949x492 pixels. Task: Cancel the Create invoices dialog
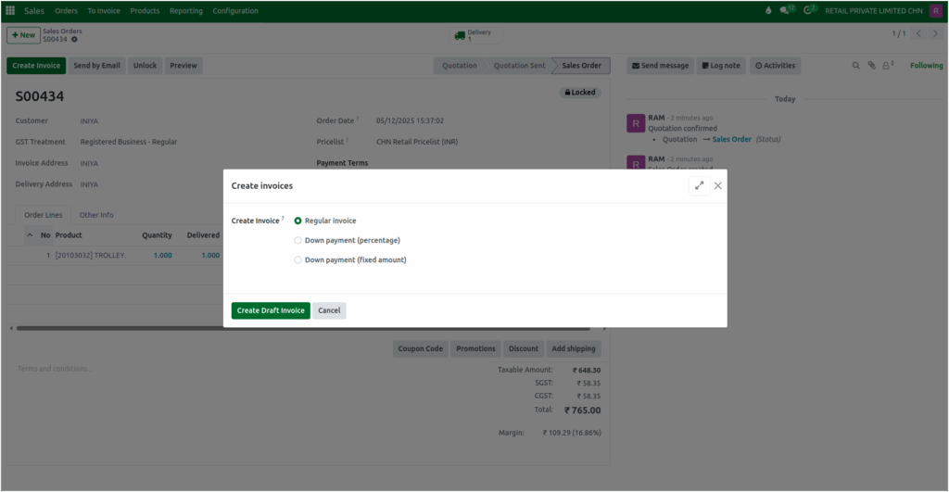[x=329, y=310]
